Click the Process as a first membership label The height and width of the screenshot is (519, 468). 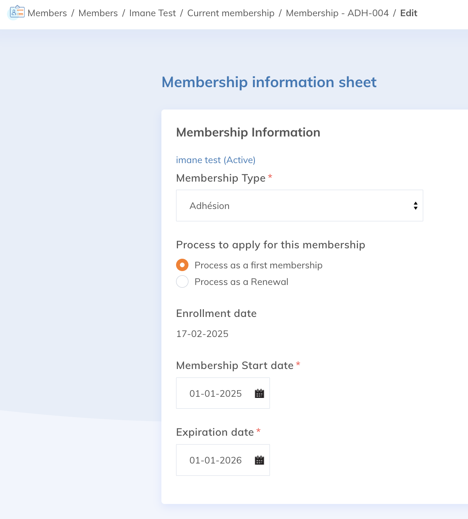point(258,265)
